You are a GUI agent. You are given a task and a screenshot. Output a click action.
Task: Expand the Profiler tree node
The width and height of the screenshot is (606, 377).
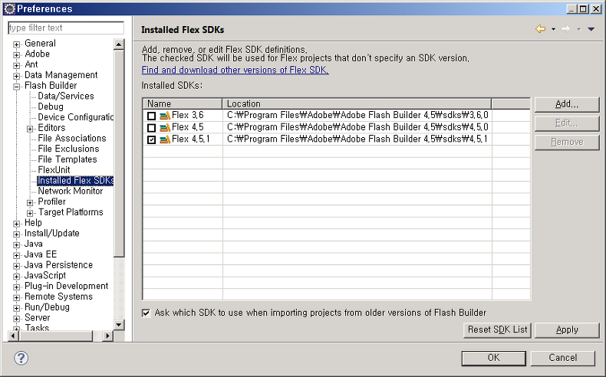(x=30, y=202)
